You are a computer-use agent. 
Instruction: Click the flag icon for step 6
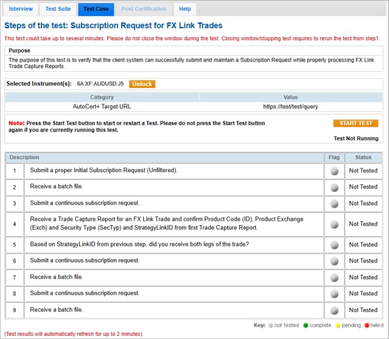tap(334, 261)
